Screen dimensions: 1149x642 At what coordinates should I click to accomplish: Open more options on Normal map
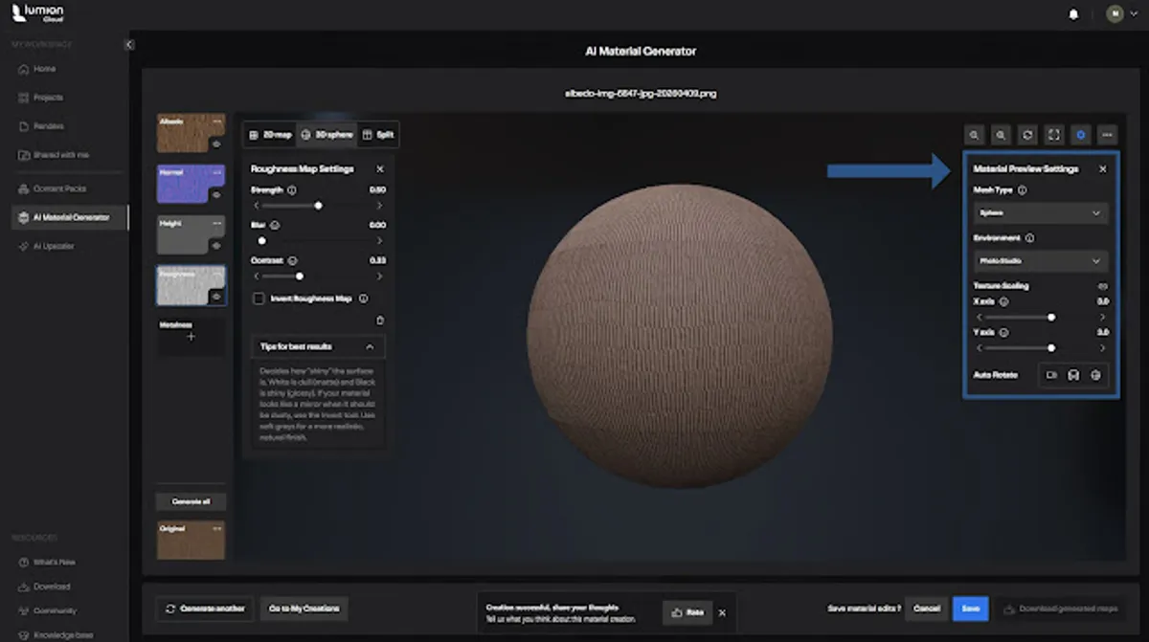tap(216, 172)
